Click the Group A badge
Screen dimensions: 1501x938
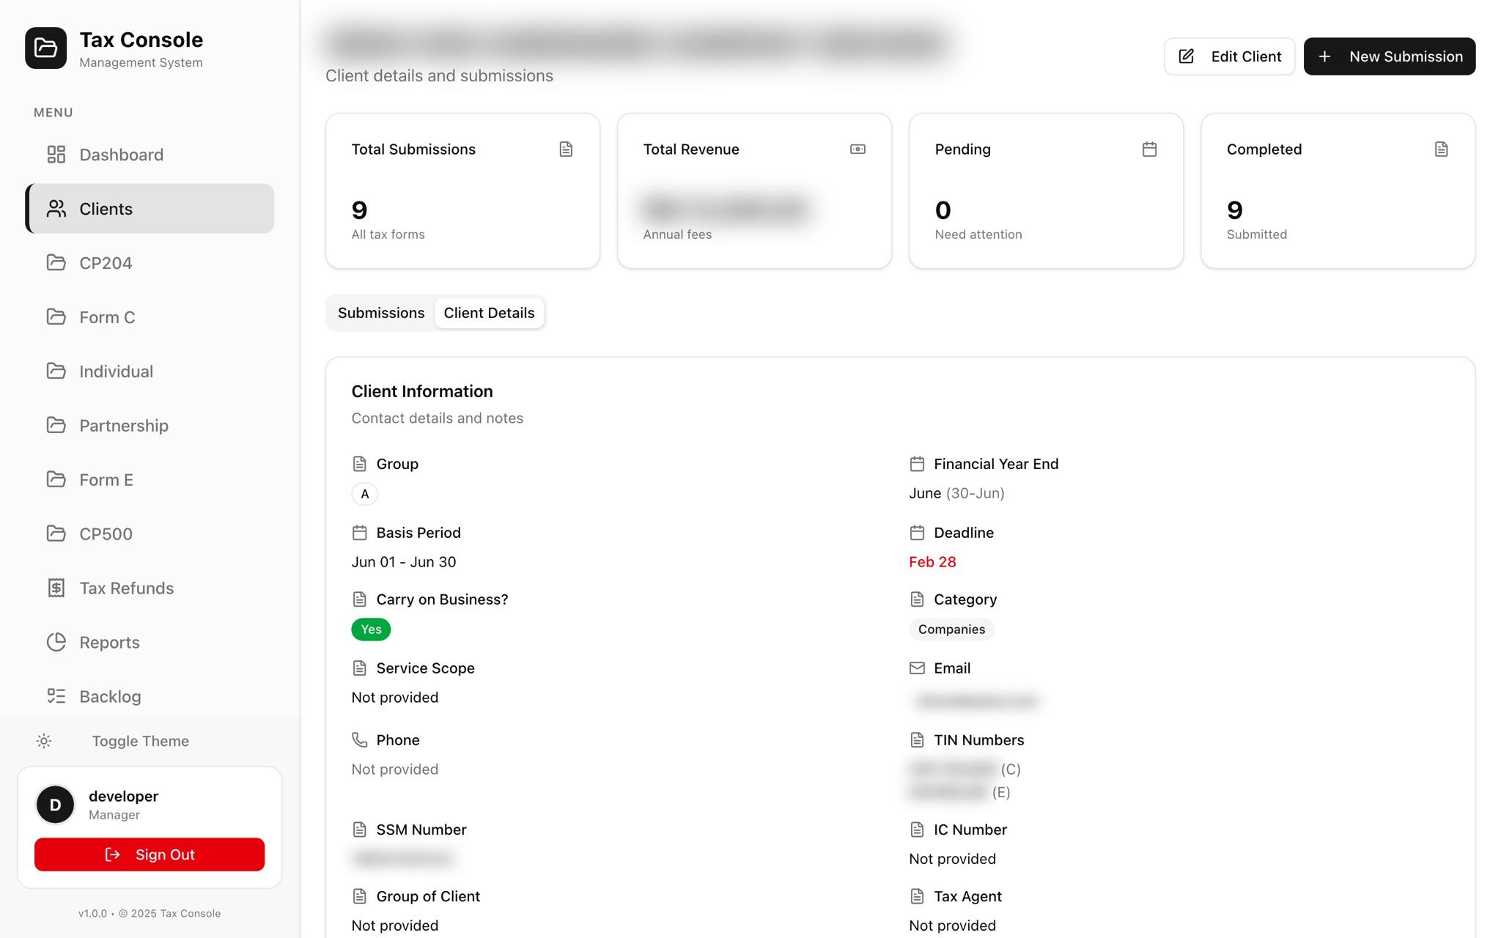point(364,494)
